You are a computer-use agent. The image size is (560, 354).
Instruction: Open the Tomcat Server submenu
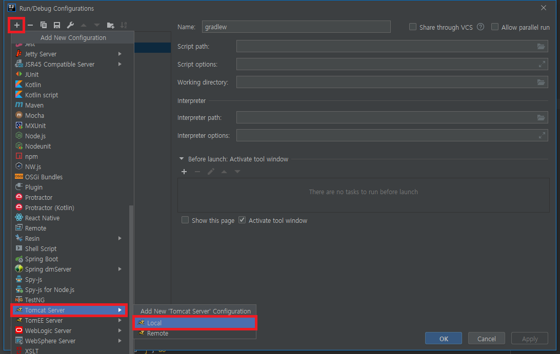(x=70, y=310)
